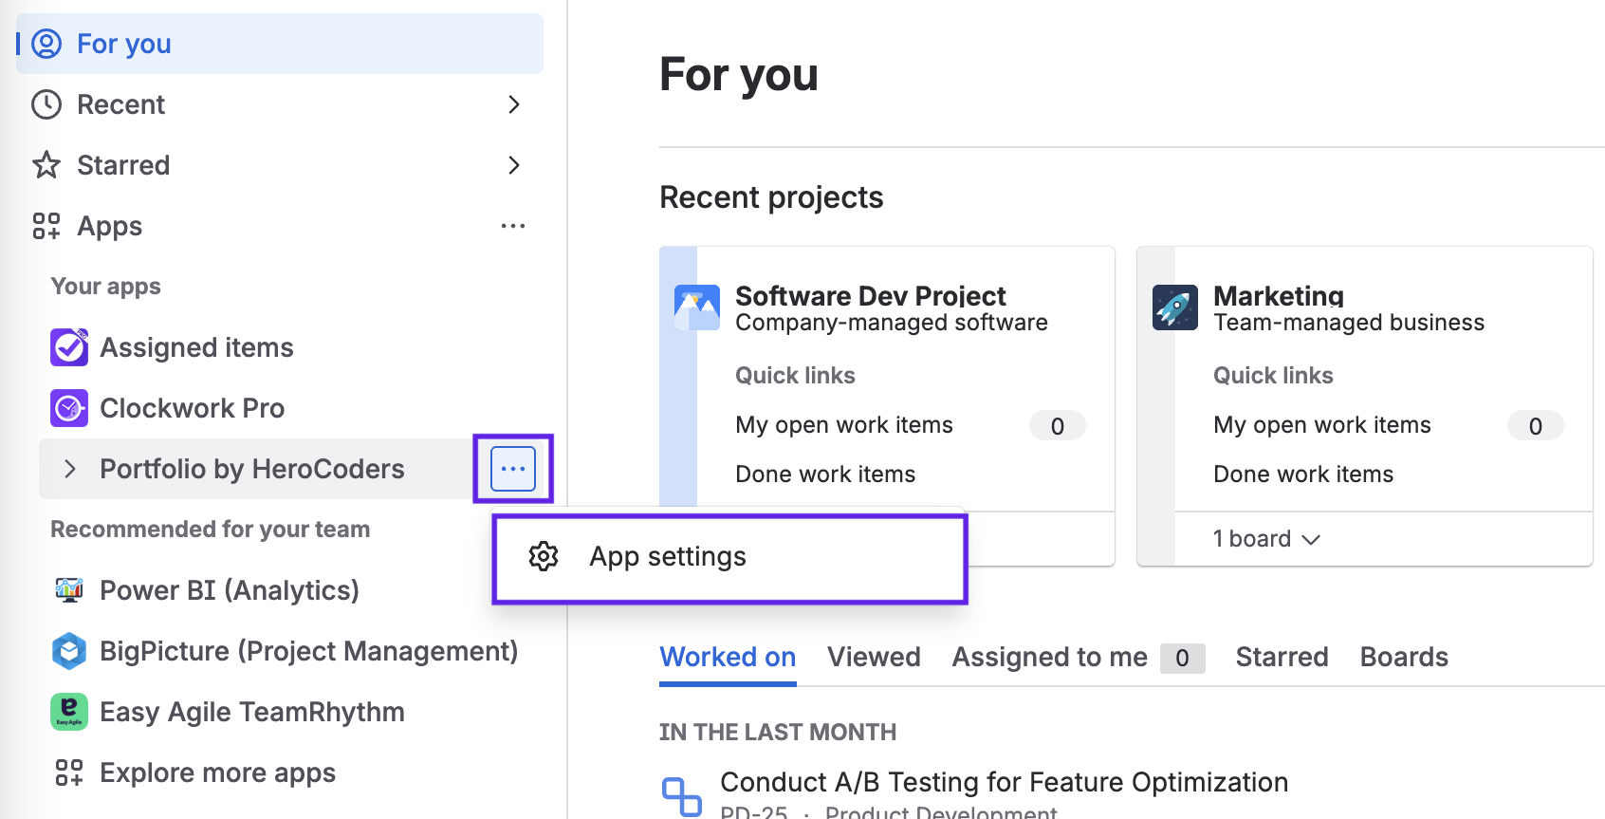The image size is (1605, 819).
Task: Expand the Recent submenu chevron
Action: [514, 104]
